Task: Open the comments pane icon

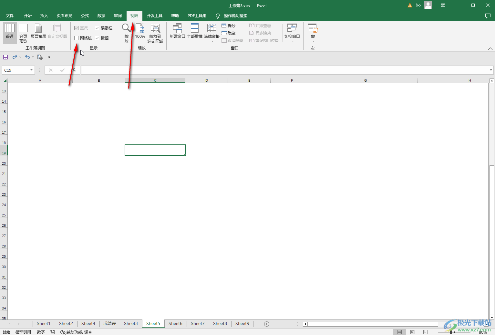Action: [488, 16]
